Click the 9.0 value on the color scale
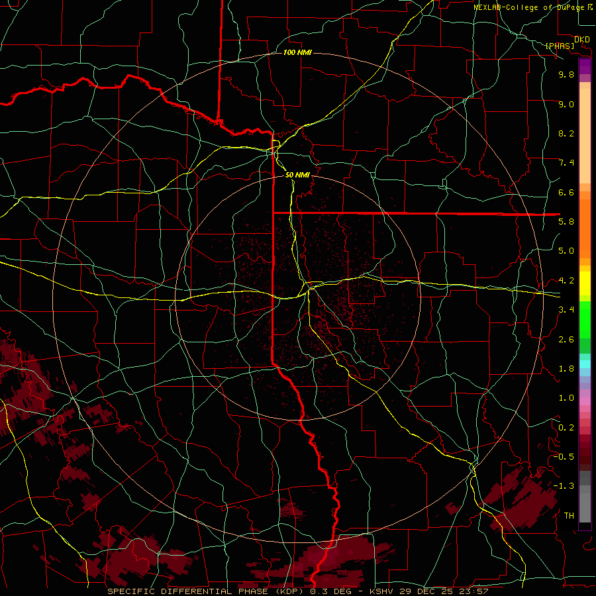596x596 pixels. pyautogui.click(x=566, y=104)
